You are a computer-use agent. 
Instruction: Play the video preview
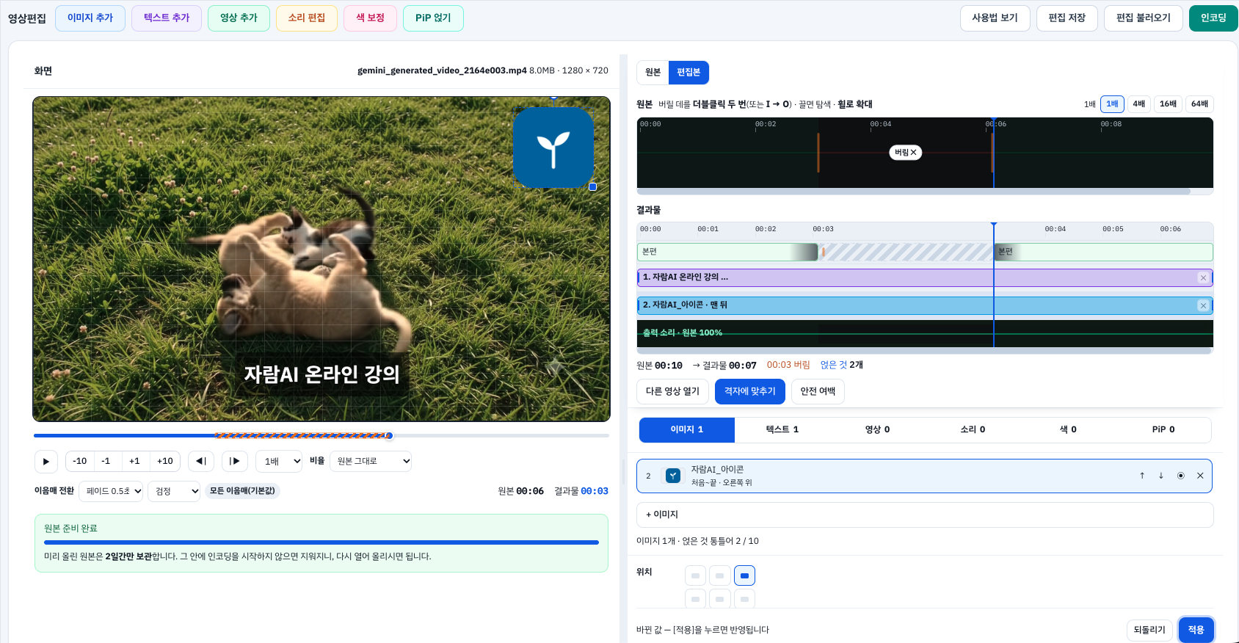[x=46, y=461]
